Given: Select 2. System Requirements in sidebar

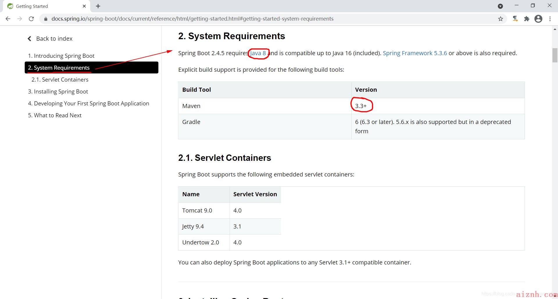Looking at the screenshot, I should pyautogui.click(x=92, y=68).
